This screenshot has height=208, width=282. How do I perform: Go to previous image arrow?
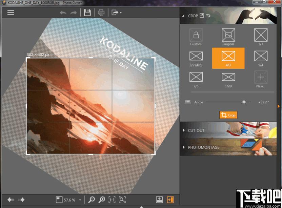pos(11,200)
